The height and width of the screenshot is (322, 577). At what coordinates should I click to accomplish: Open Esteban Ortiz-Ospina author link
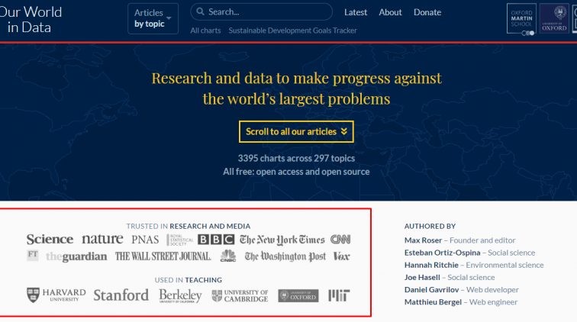[443, 253]
